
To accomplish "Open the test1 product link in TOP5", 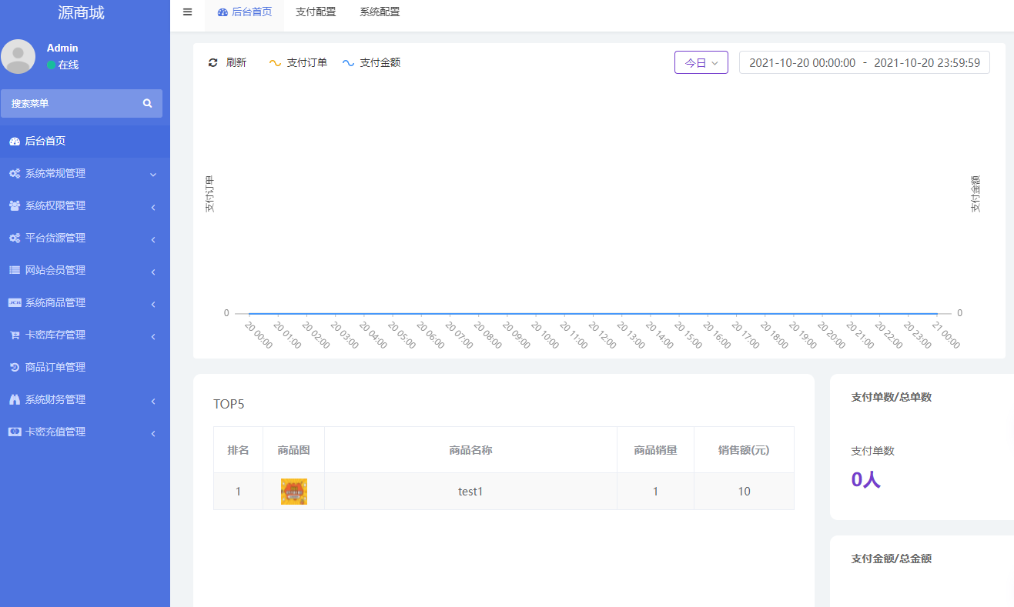I will [x=470, y=490].
